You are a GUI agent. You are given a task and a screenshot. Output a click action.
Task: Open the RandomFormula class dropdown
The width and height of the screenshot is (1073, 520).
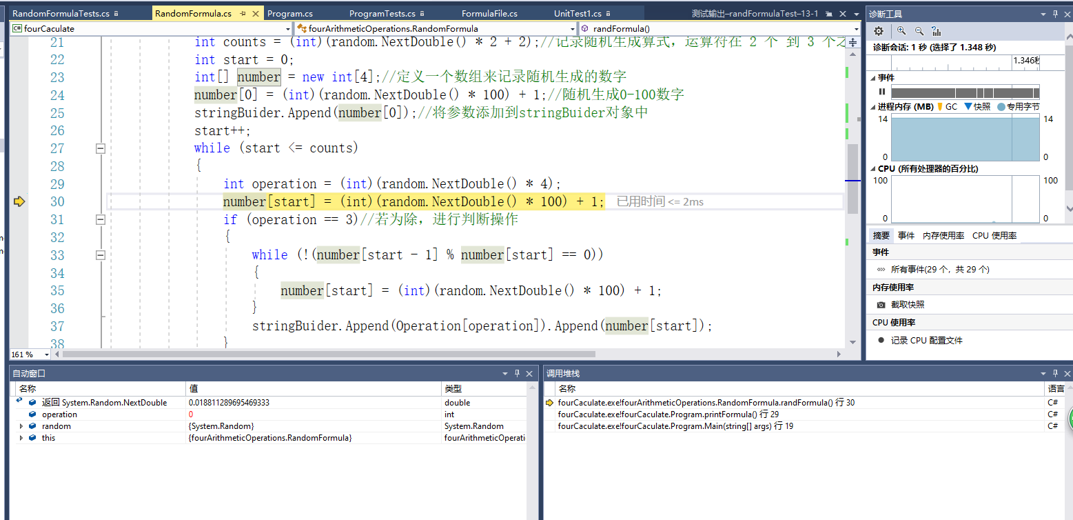[x=571, y=28]
